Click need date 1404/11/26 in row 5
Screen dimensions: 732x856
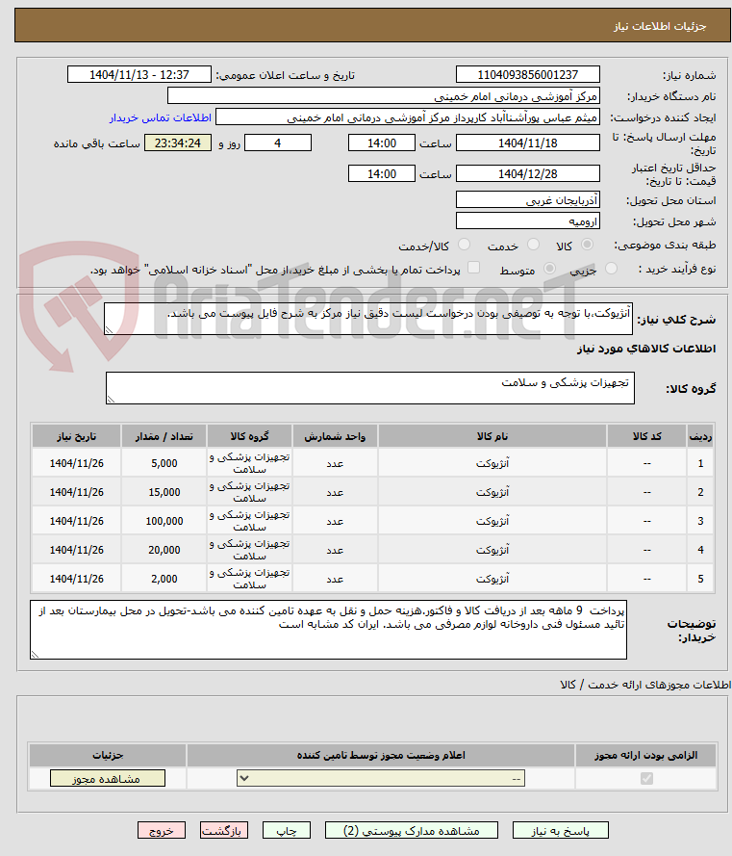click(x=76, y=579)
